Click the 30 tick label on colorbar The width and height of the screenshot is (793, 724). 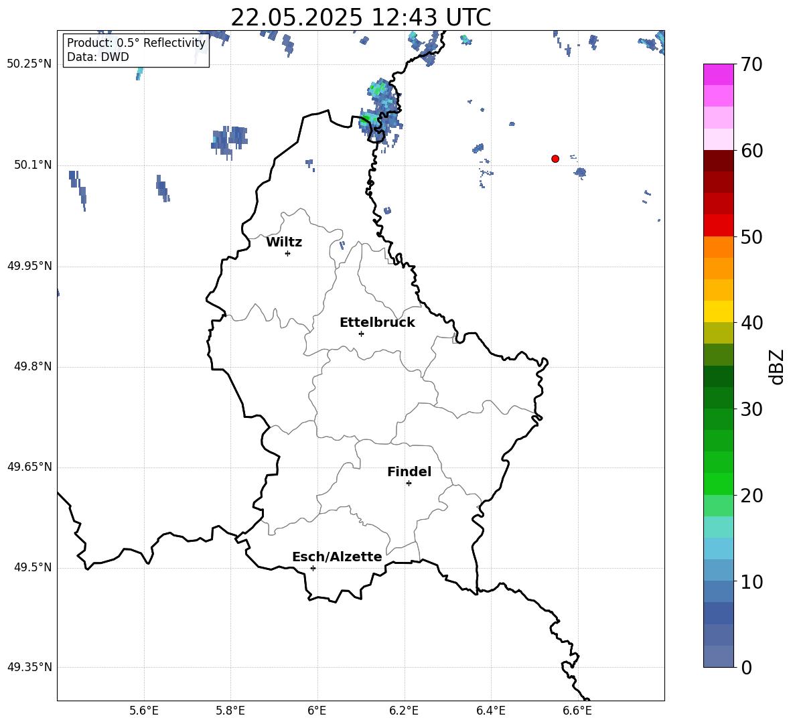coord(751,409)
